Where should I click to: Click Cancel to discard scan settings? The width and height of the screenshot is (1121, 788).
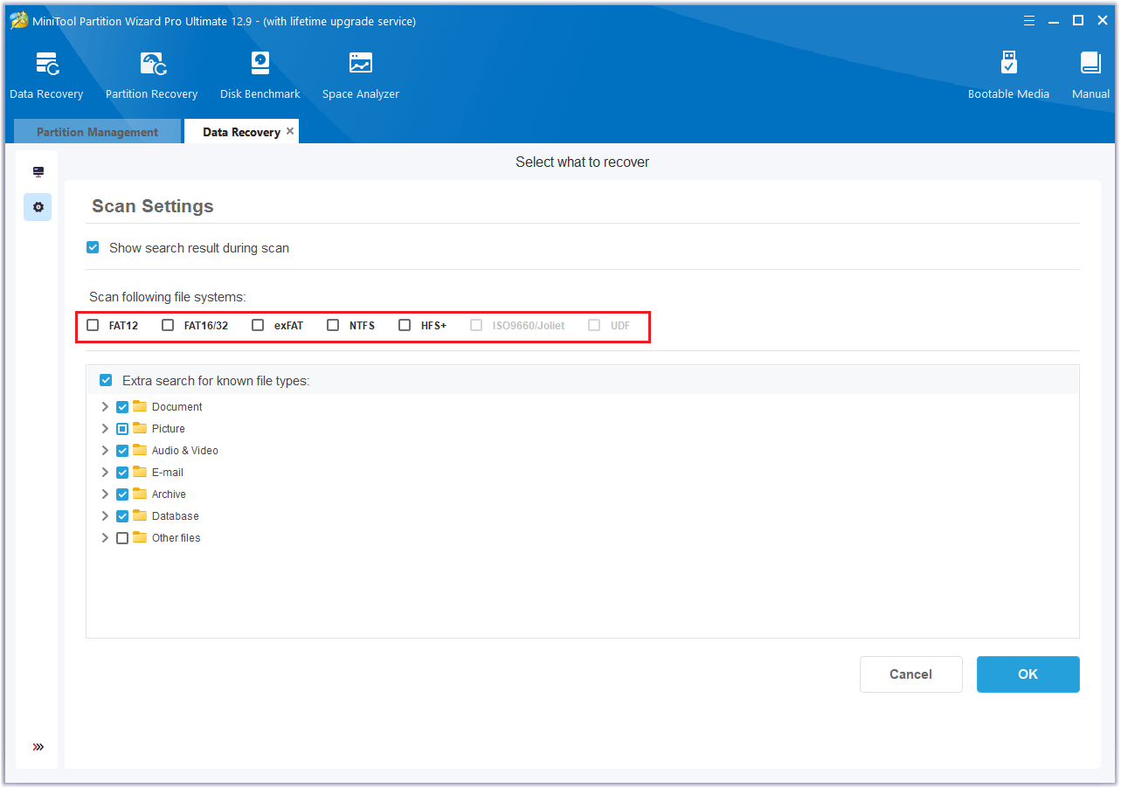click(x=910, y=674)
